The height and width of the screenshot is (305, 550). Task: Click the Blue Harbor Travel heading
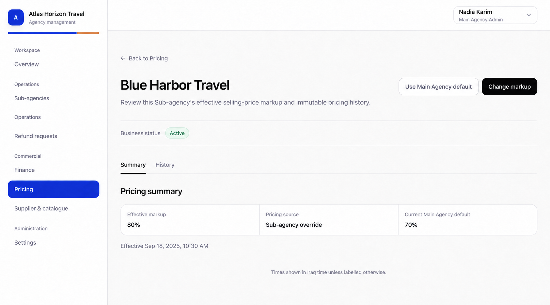click(x=175, y=85)
